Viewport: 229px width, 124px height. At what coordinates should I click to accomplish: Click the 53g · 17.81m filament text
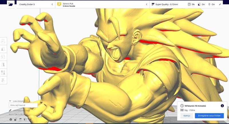(x=189, y=110)
